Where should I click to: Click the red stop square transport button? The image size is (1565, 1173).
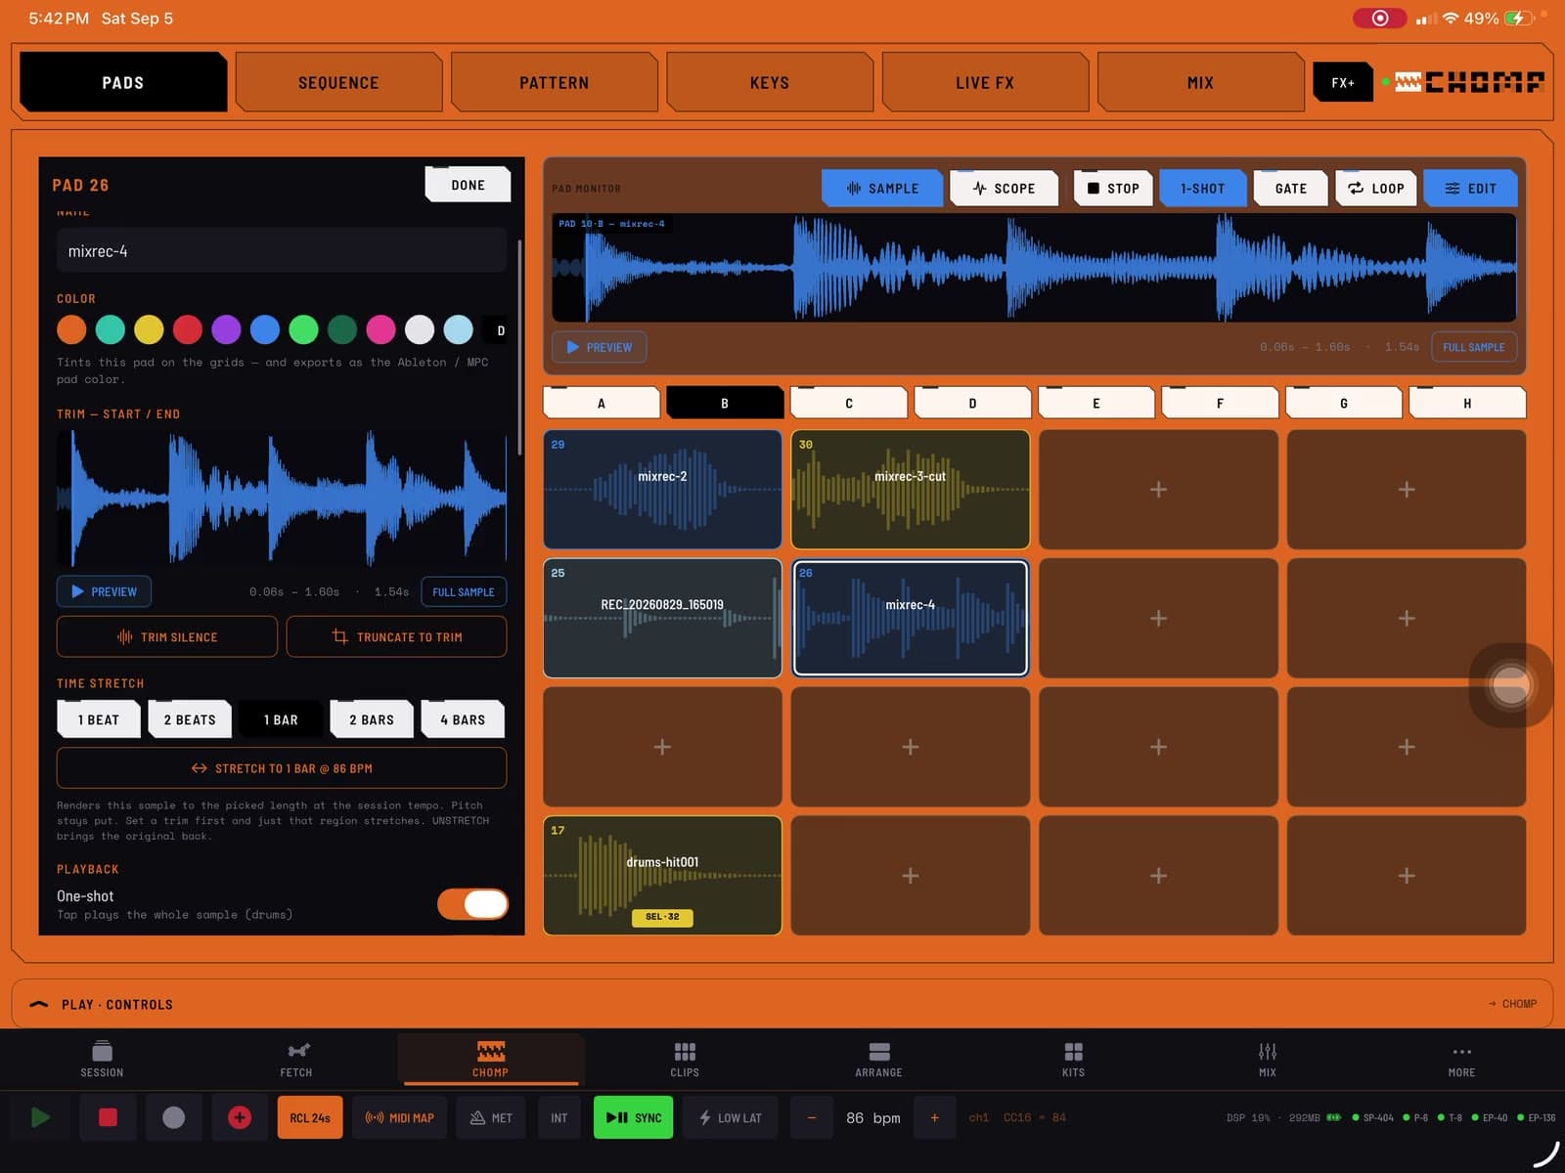click(108, 1117)
